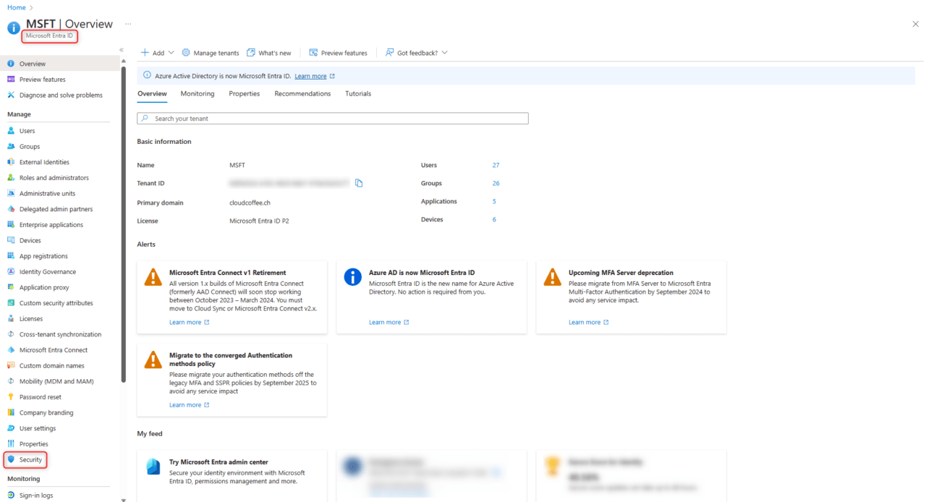926x502 pixels.
Task: Click the Enterprise applications icon
Action: tap(12, 225)
